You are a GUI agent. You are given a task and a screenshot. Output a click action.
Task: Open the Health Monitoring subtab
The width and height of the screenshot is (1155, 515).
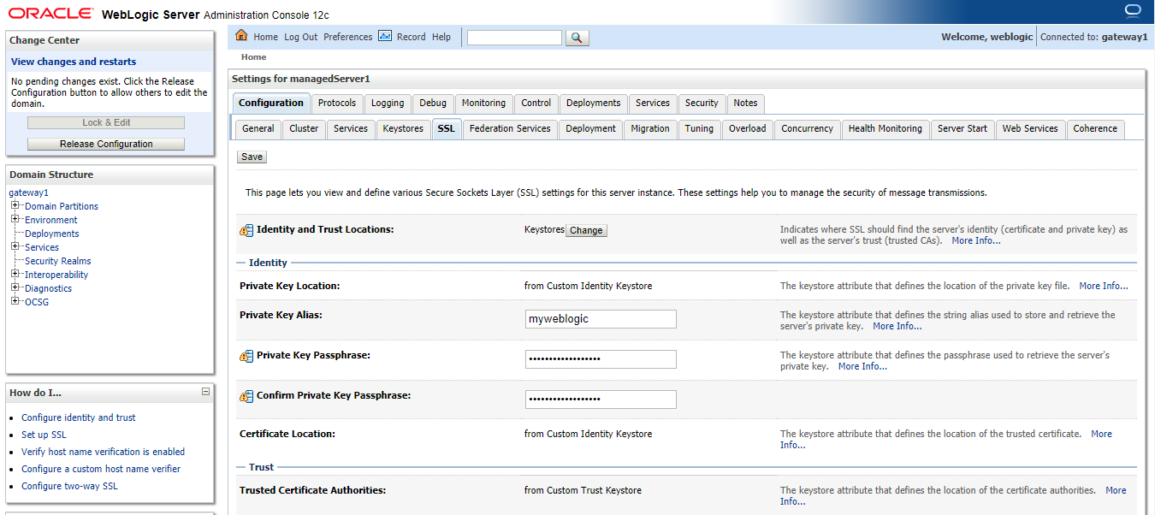tap(885, 128)
